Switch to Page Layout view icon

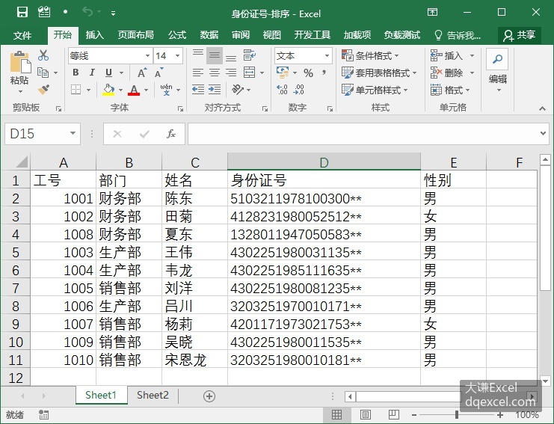[366, 414]
